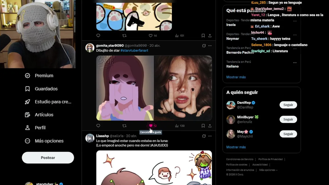This screenshot has height=185, width=329.
Task: Reply to the top post with 14 likes
Action: (x=98, y=35)
